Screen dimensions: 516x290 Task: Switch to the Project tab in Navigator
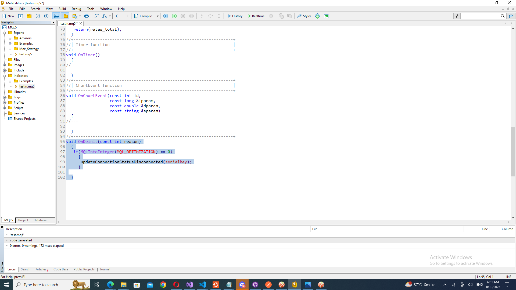coord(23,220)
